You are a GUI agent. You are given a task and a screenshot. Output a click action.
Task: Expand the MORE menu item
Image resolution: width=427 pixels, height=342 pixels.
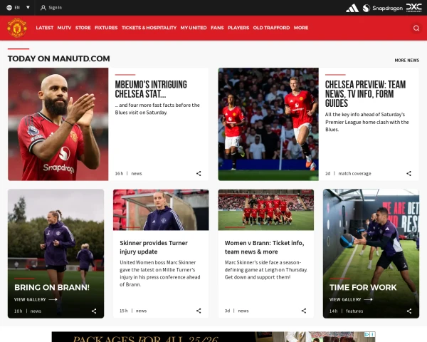click(x=301, y=28)
